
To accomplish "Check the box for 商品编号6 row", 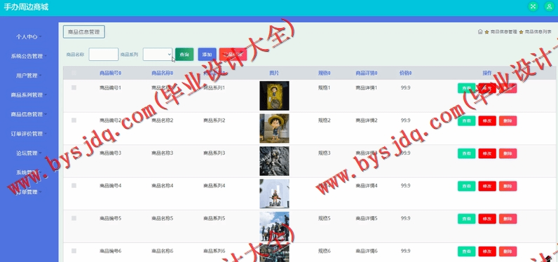I will tap(74, 251).
